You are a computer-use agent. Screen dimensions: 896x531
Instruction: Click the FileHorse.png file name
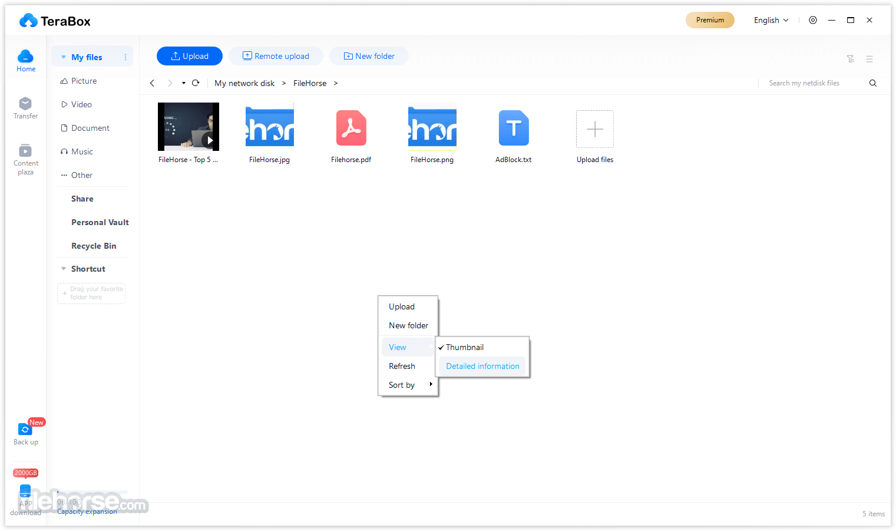click(x=432, y=160)
